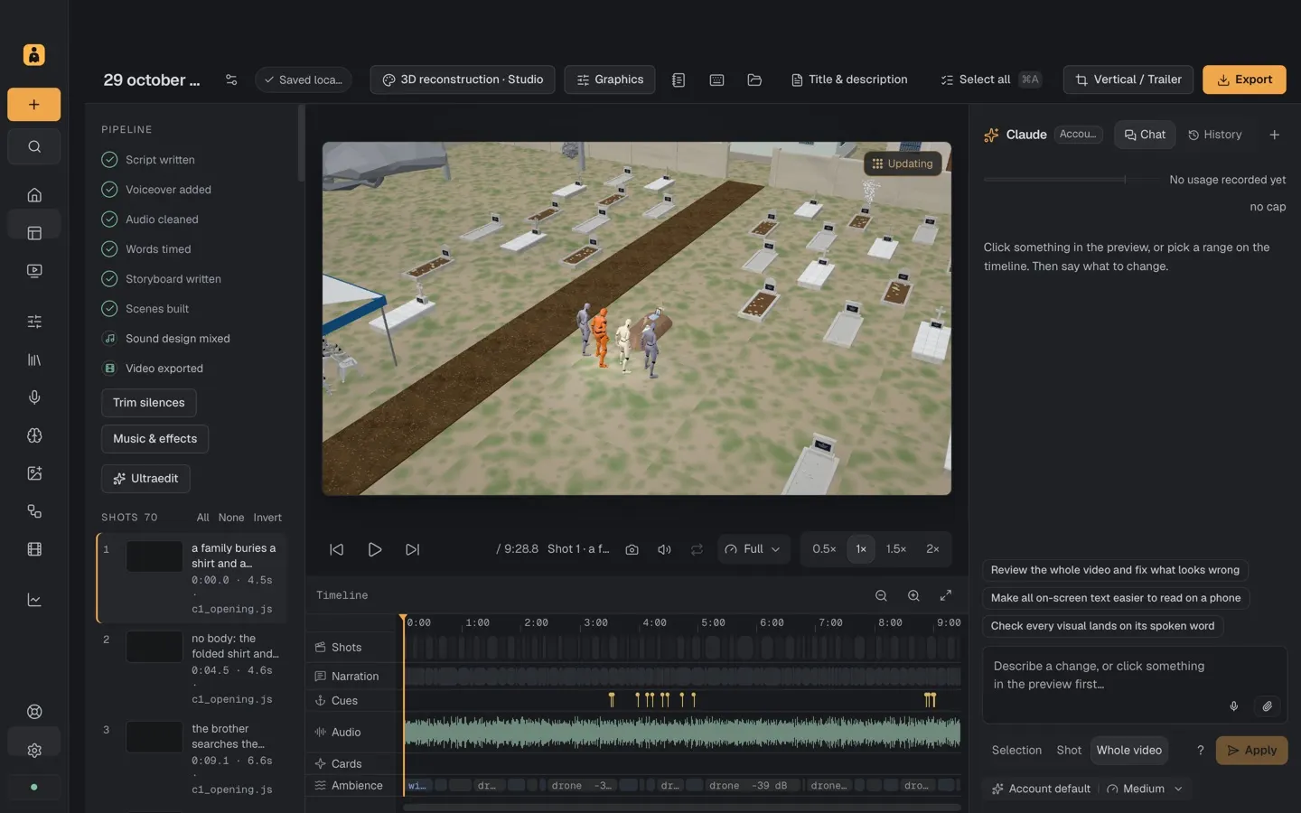Viewport: 1301px width, 813px height.
Task: Set scope to Shot
Action: coord(1069,751)
